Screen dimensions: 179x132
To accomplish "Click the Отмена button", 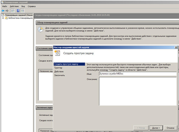I will (170, 128).
